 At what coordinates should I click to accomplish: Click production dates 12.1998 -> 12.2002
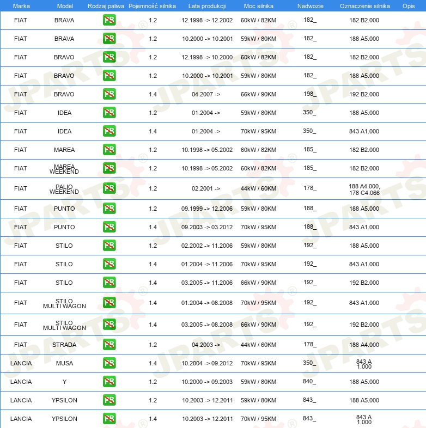pos(207,20)
